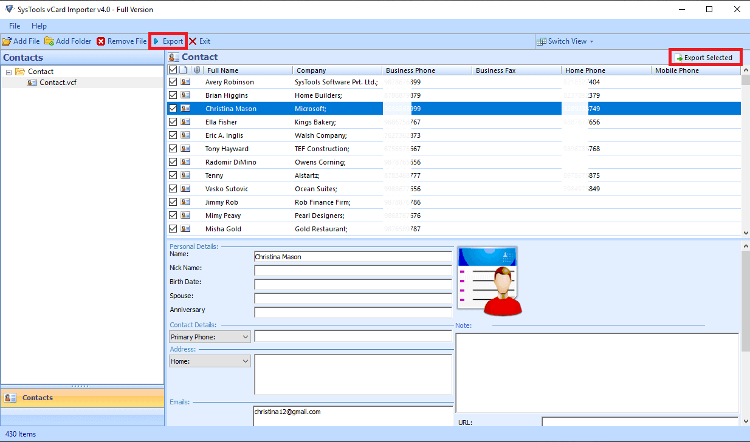Sort by Business Fax column header
The width and height of the screenshot is (750, 442).
(x=517, y=70)
